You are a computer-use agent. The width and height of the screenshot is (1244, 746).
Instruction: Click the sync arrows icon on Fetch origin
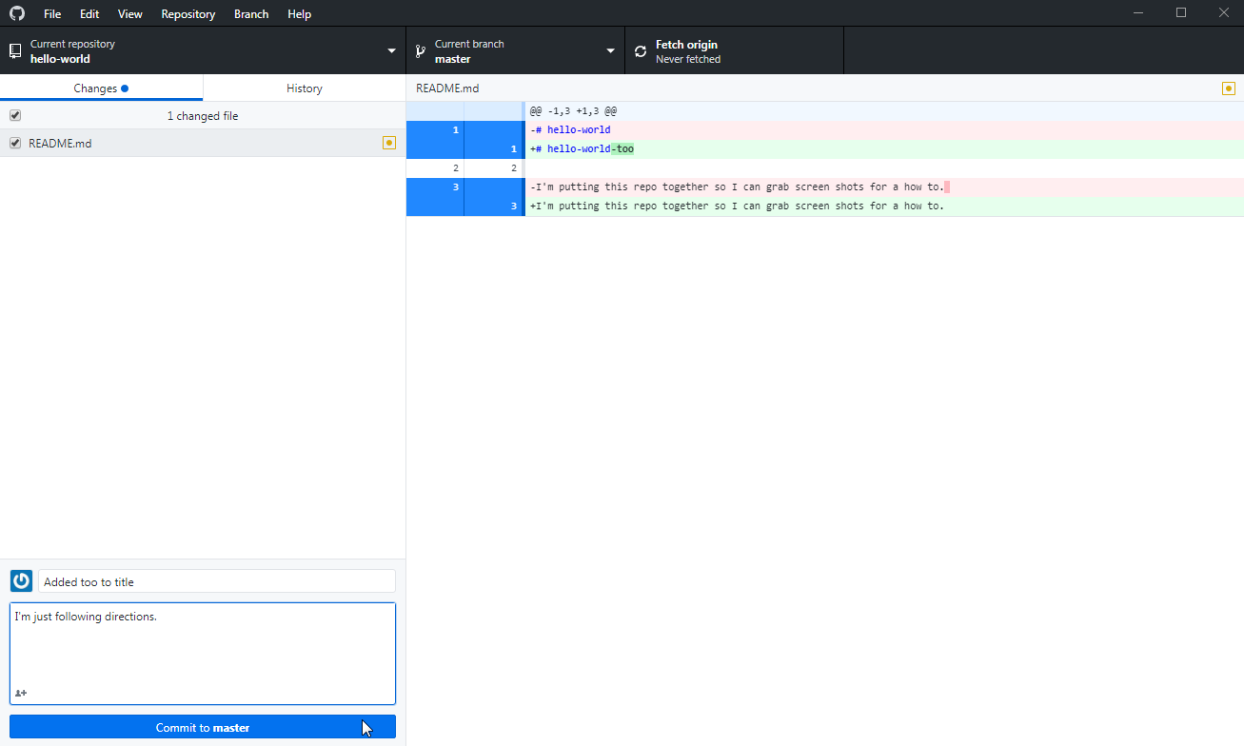(x=641, y=51)
